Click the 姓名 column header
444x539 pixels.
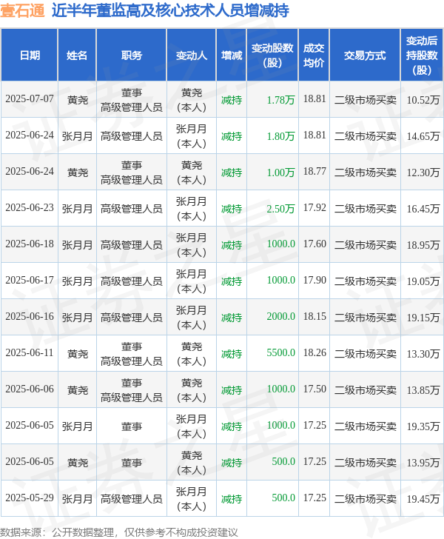(77, 56)
